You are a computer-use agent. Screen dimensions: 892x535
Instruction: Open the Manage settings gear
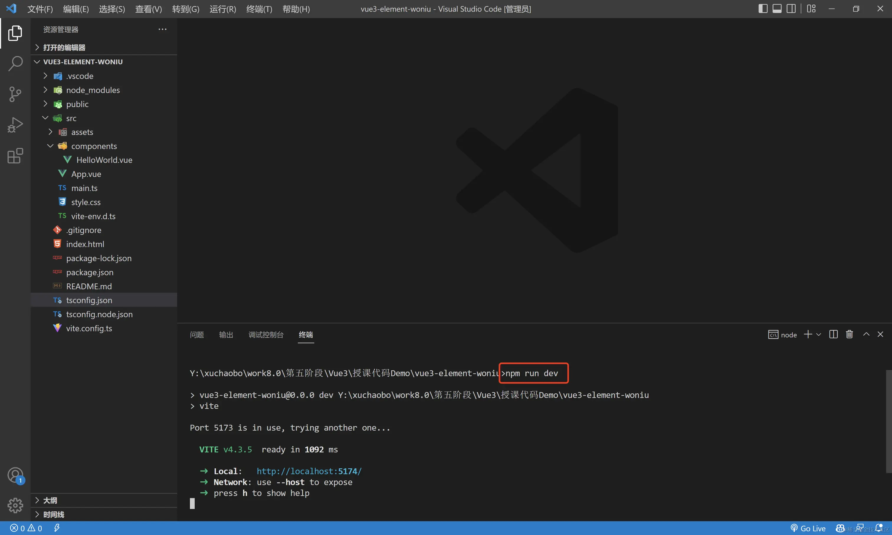pyautogui.click(x=15, y=505)
